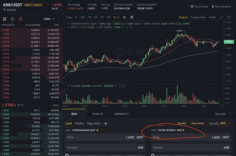This screenshot has height=156, width=236.
Task: Switch to Trading View chart tab
Action: point(198,17)
